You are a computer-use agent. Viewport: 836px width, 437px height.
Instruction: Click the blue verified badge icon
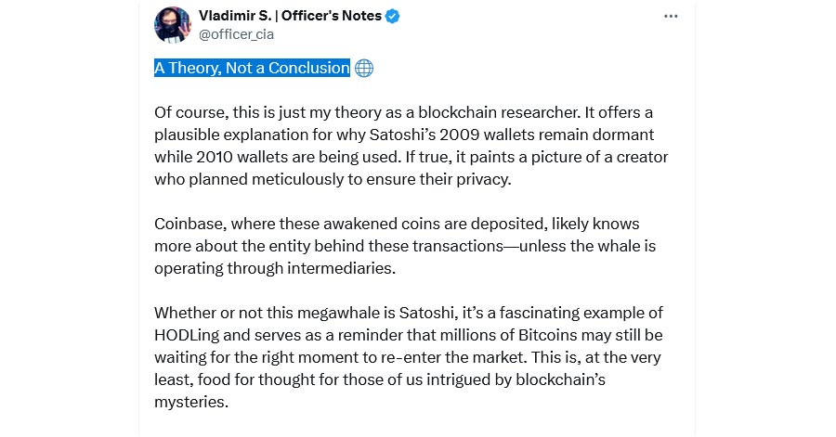[x=392, y=17]
